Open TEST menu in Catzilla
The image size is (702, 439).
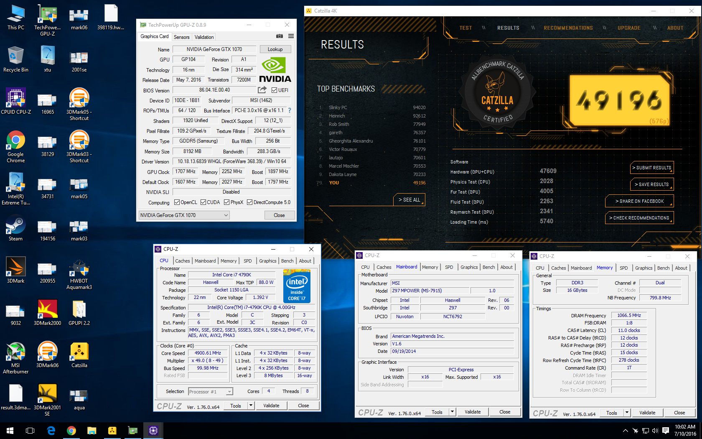tap(465, 28)
